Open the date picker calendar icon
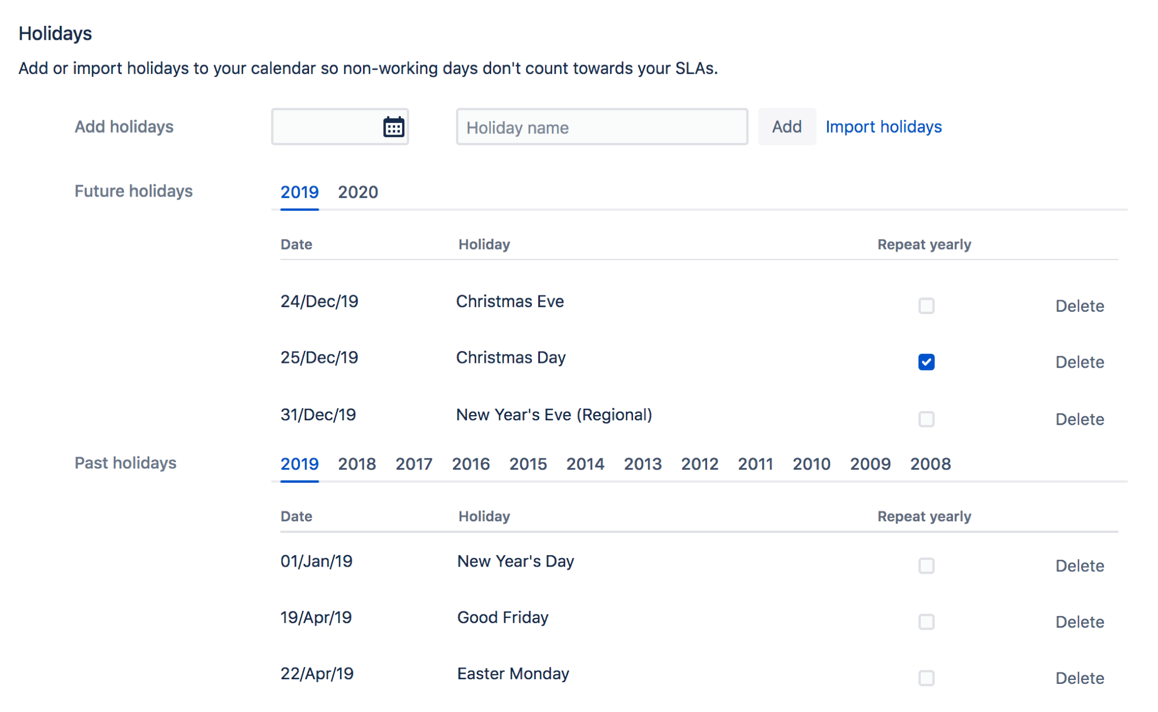Viewport: 1158px width, 712px height. coord(393,127)
